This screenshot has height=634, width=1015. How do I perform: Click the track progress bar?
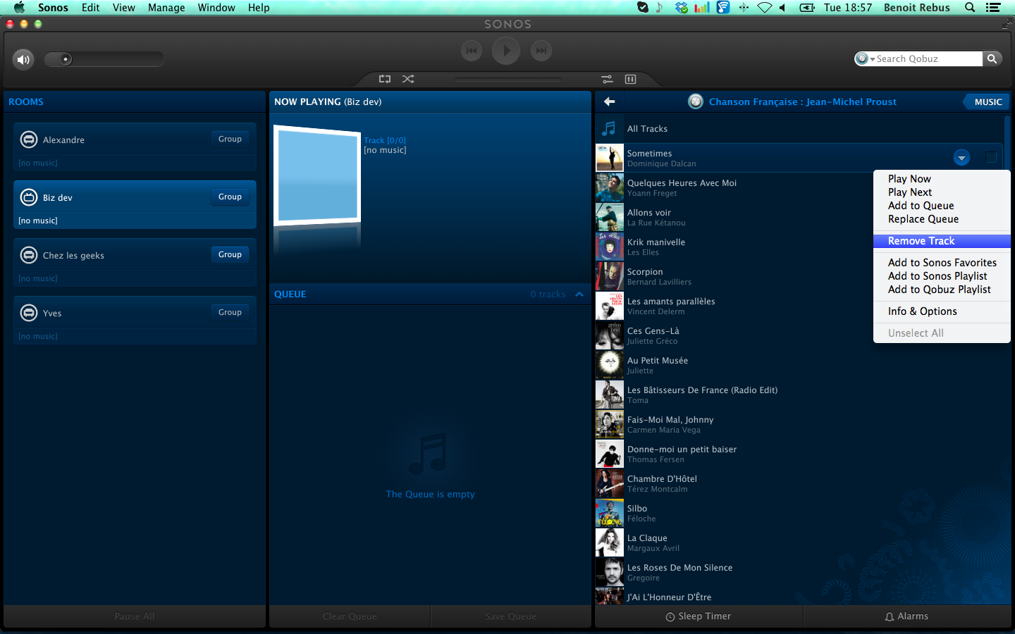point(508,79)
